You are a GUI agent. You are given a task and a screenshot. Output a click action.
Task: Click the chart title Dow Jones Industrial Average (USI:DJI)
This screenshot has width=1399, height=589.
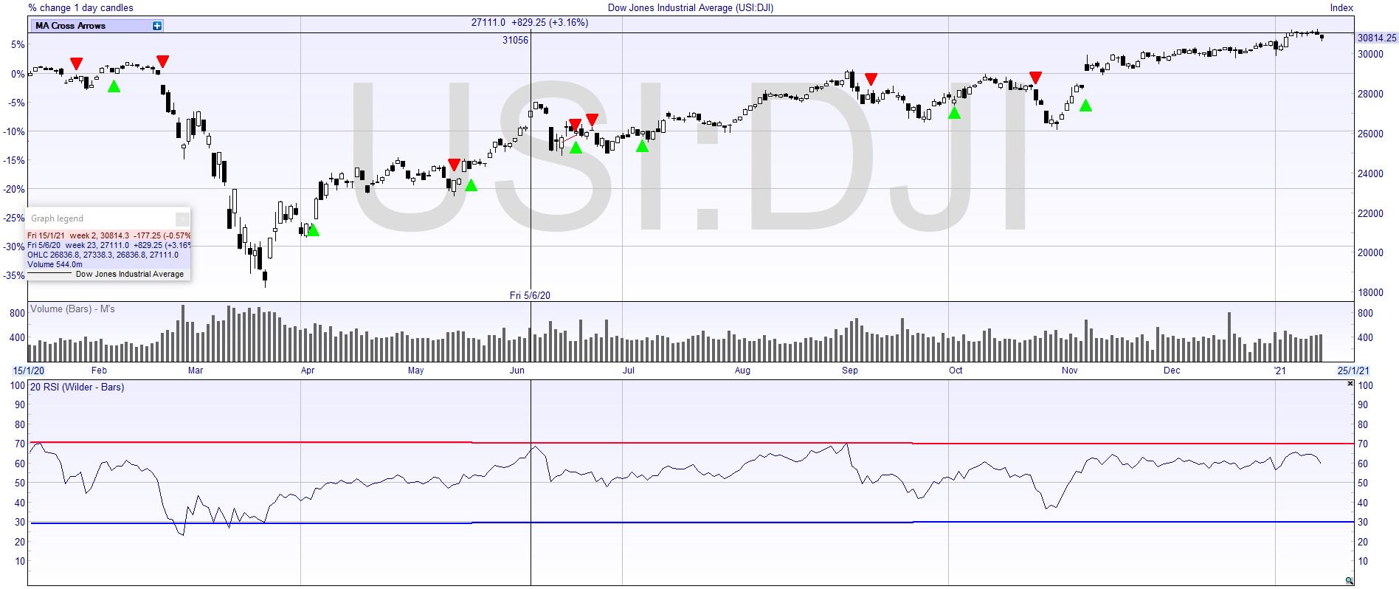tap(690, 7)
